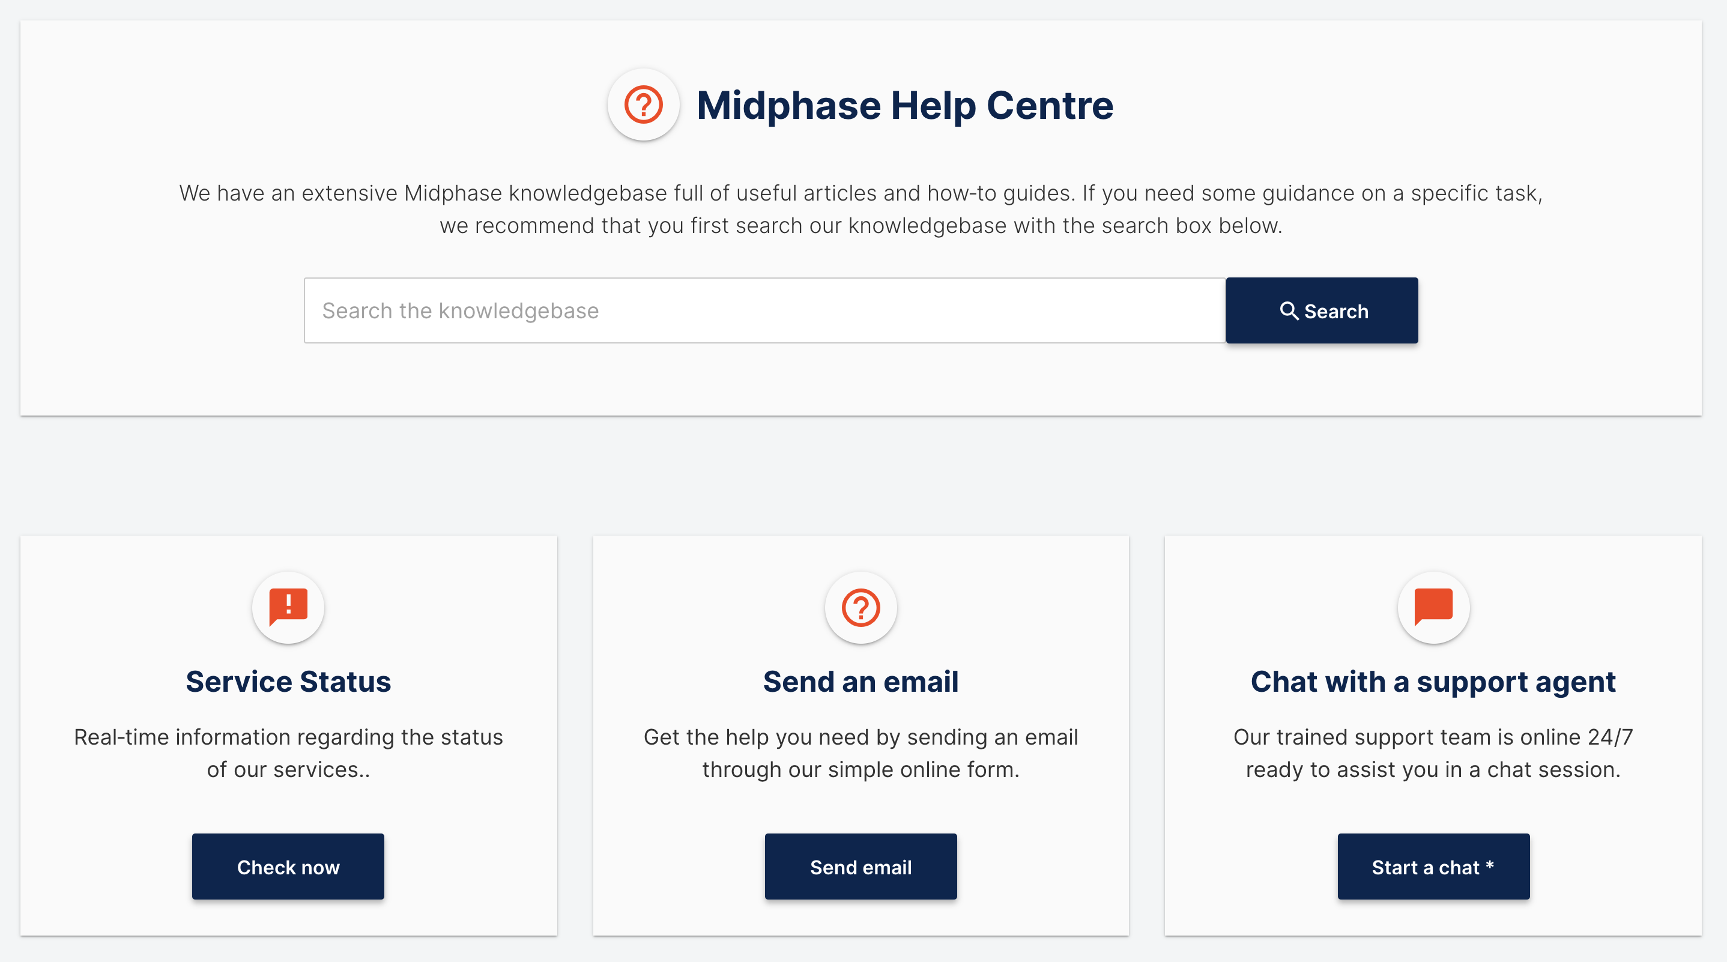This screenshot has height=962, width=1727.
Task: Click the real-time information description text
Action: 288,753
